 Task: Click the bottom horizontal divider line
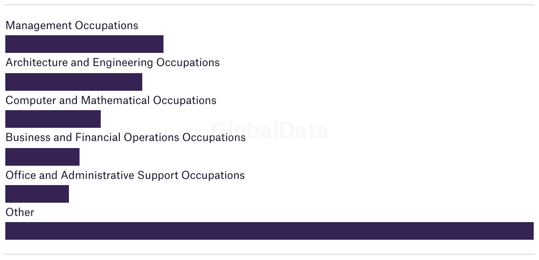269,254
